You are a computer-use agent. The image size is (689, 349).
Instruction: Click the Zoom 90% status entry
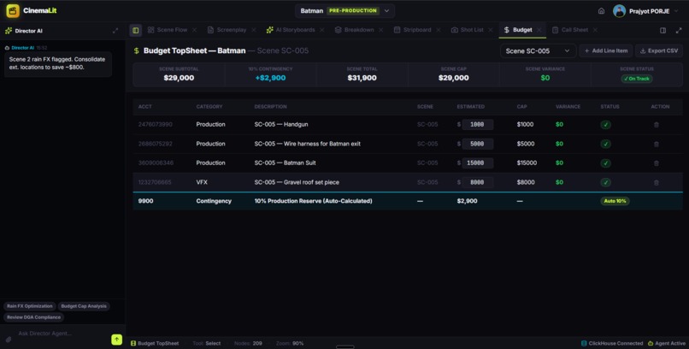tap(290, 343)
